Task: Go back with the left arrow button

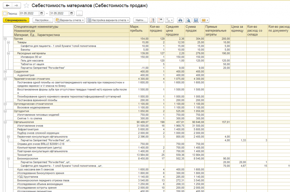Action: tap(8, 6)
